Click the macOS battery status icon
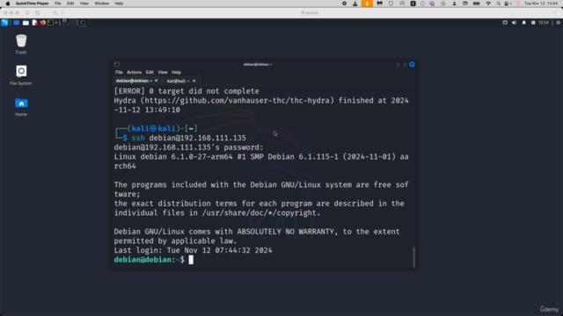This screenshot has height=316, width=563. tap(477, 4)
